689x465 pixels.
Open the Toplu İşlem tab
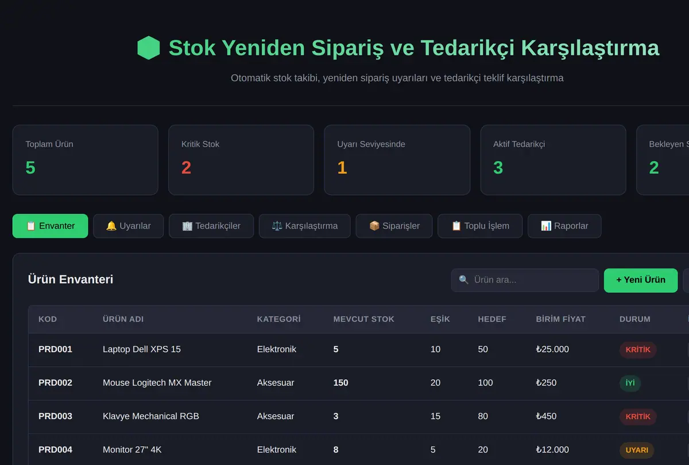[480, 226]
